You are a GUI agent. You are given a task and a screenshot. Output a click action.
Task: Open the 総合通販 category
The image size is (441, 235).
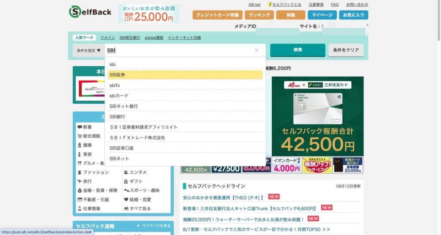(89, 136)
